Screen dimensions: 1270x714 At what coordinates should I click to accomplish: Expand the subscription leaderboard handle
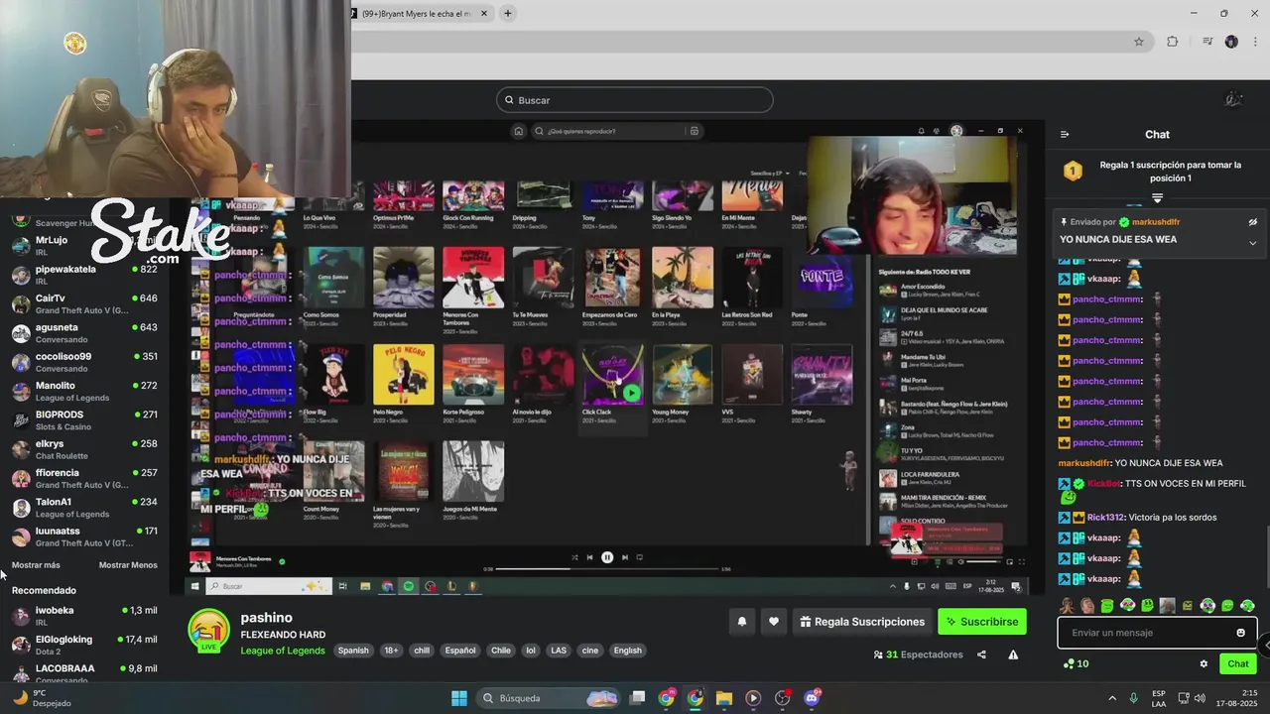[1157, 199]
